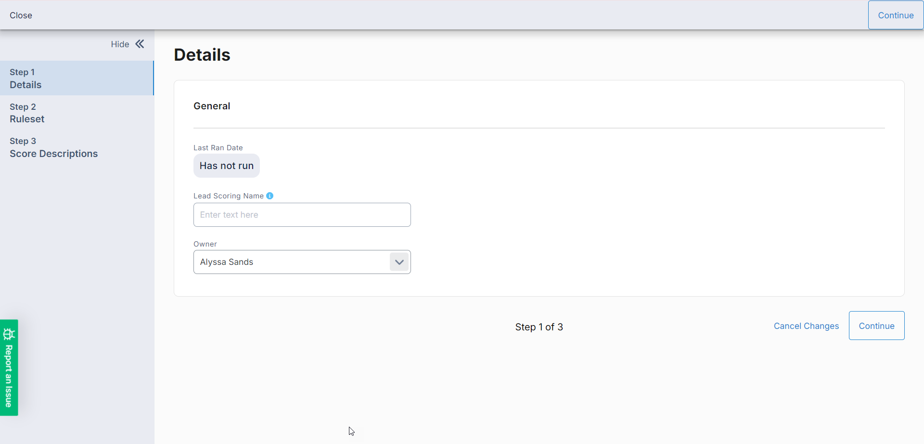Click Close in the header bar

tap(21, 15)
